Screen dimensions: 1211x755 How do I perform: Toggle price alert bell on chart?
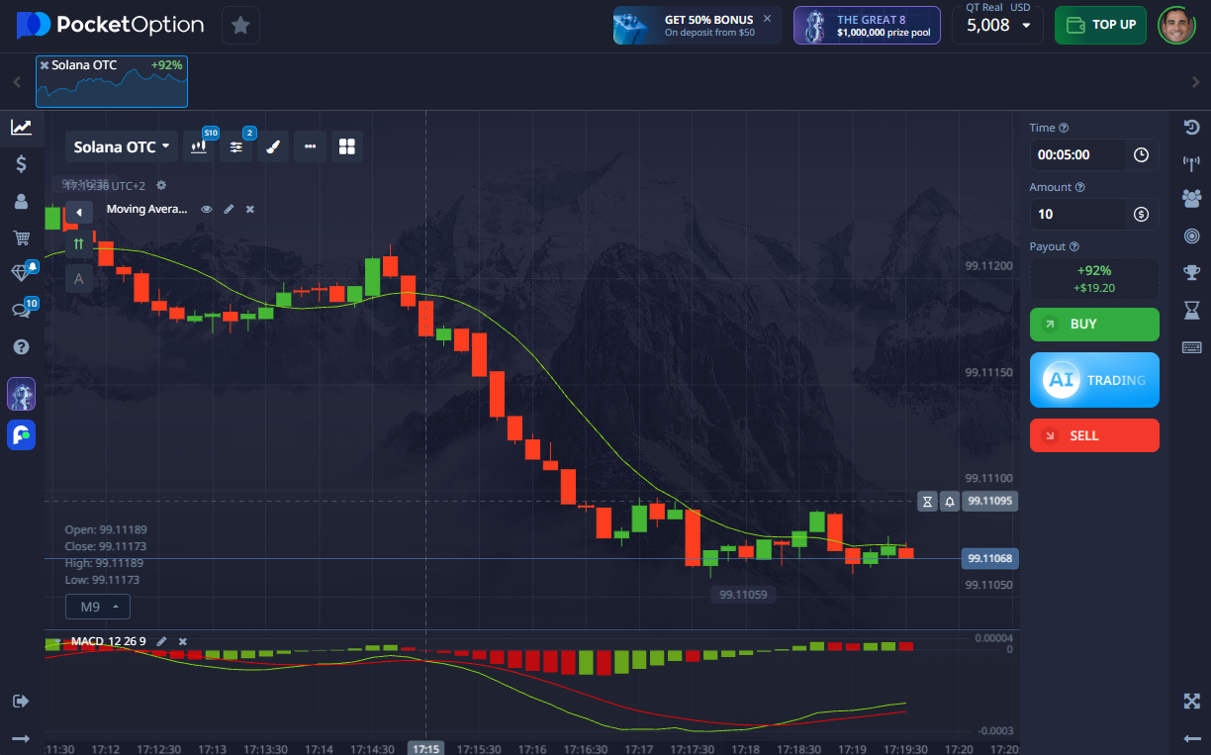(950, 502)
